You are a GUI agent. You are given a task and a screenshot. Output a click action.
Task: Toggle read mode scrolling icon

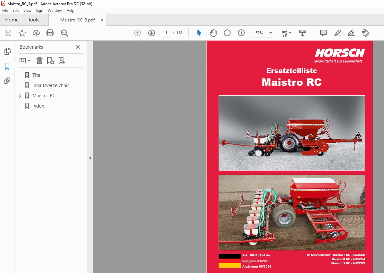pos(303,33)
